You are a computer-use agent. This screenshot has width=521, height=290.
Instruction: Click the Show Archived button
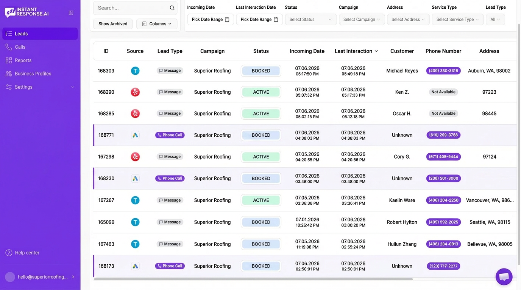click(113, 24)
